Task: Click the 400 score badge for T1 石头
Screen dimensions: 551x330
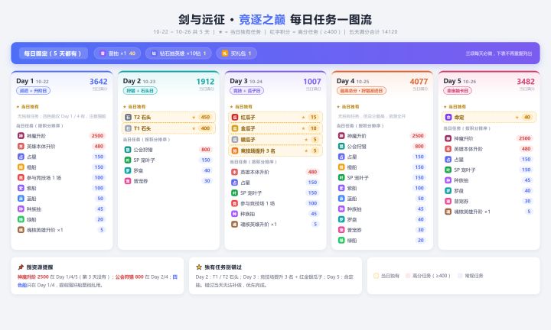Action: coord(205,128)
